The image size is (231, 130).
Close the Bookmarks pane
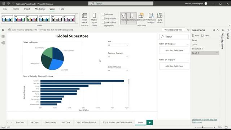pos(218,30)
